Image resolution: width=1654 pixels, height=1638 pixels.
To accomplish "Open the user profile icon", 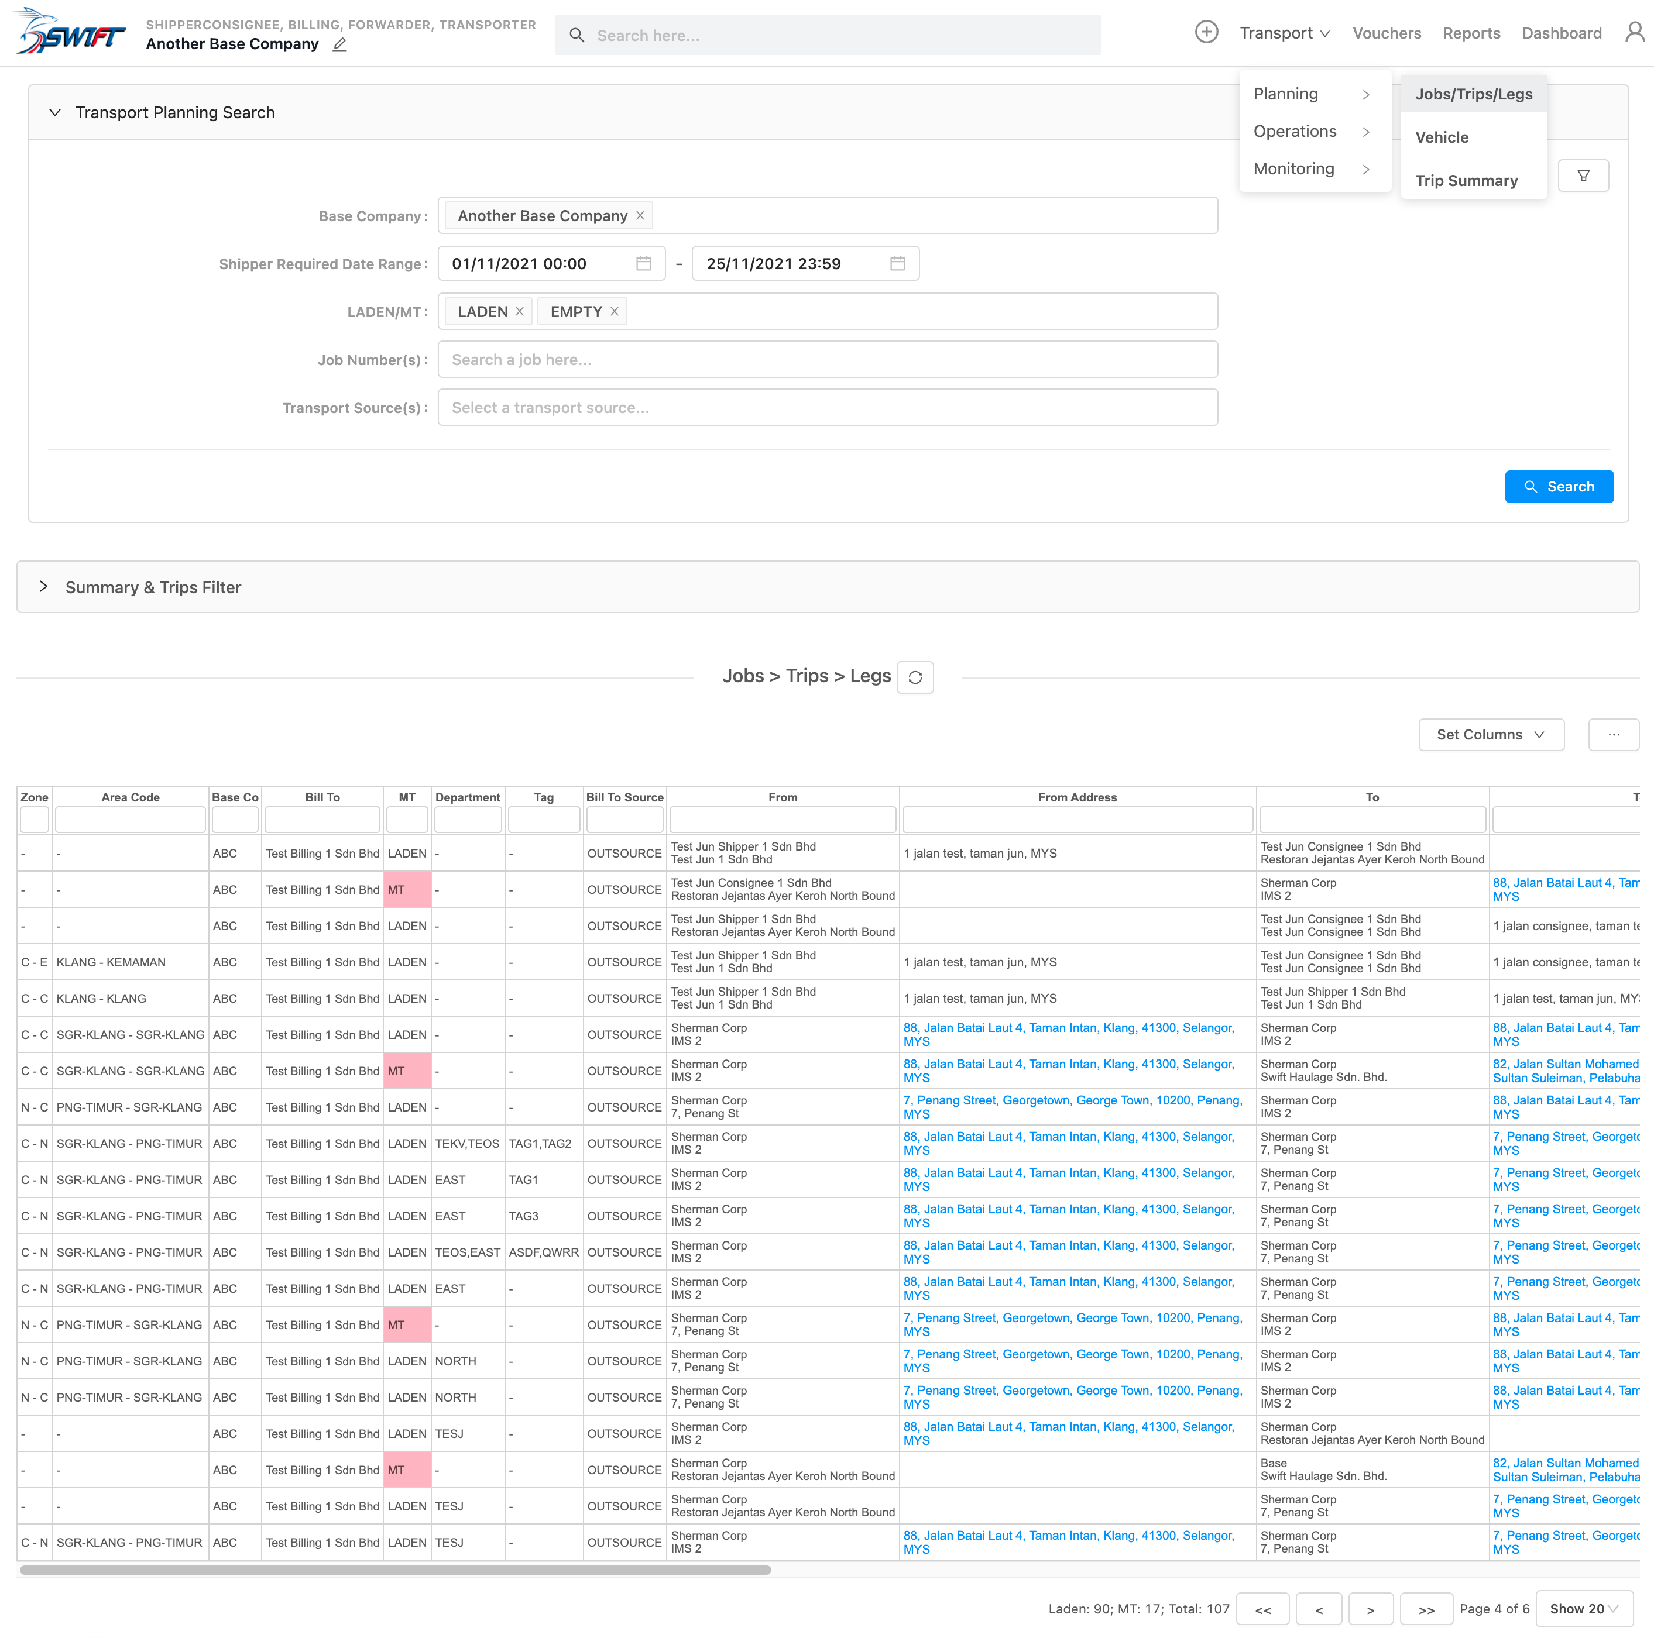I will (1634, 33).
